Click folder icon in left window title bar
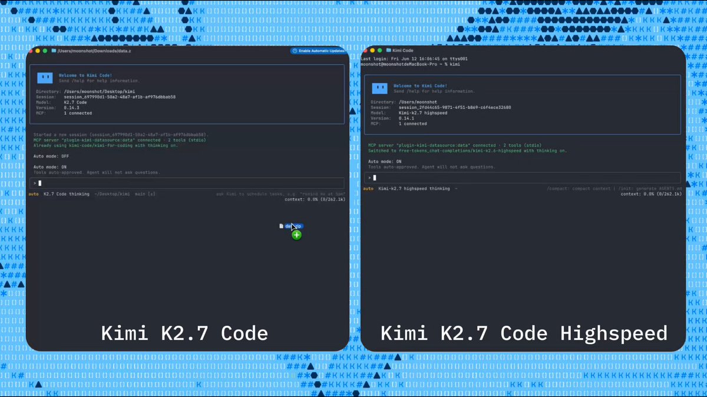707x397 pixels. (54, 51)
